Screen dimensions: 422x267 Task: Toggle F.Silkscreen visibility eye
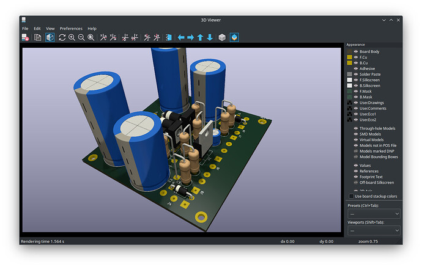click(356, 80)
